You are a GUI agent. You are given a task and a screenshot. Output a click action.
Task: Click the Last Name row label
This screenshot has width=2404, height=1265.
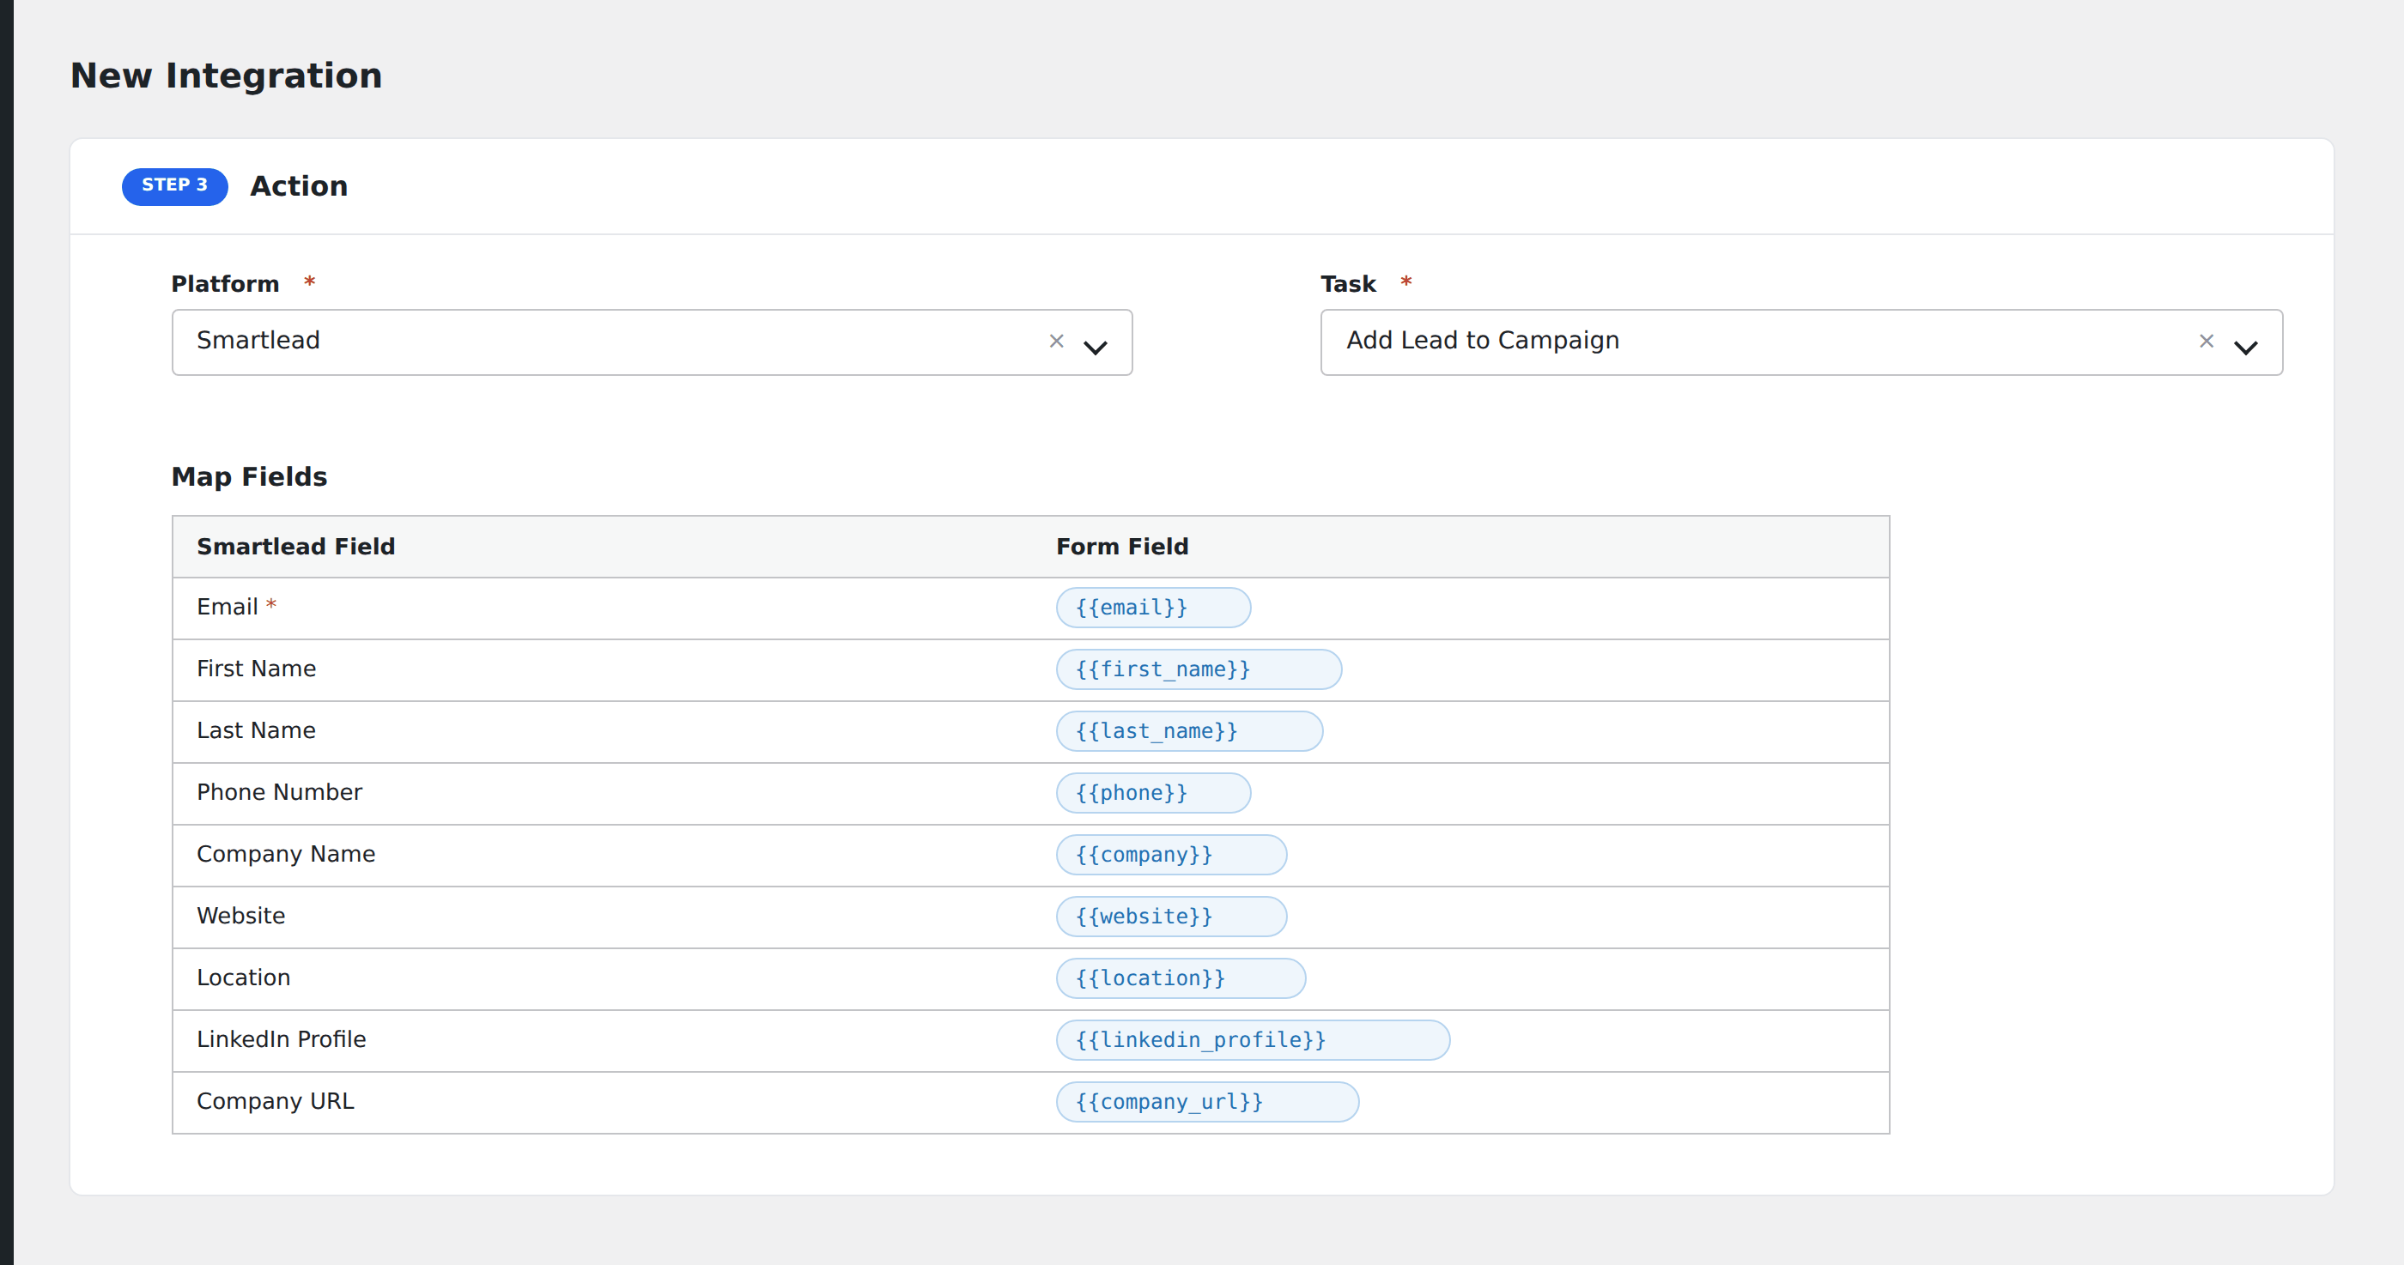click(256, 730)
